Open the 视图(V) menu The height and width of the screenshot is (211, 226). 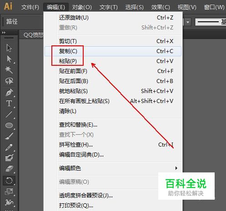click(x=187, y=7)
